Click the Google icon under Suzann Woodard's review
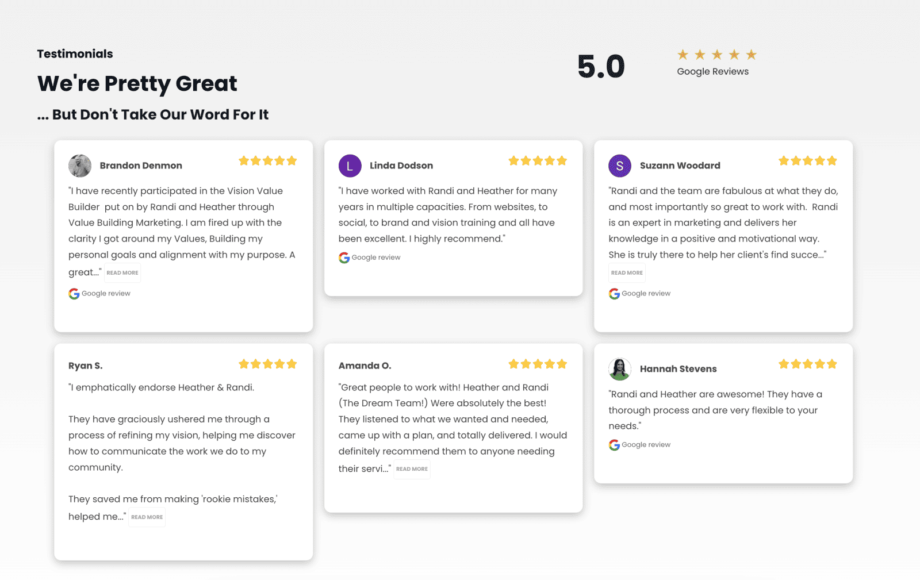The height and width of the screenshot is (580, 920). tap(614, 294)
